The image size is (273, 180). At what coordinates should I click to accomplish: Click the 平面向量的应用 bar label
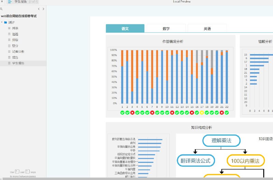[126, 147]
